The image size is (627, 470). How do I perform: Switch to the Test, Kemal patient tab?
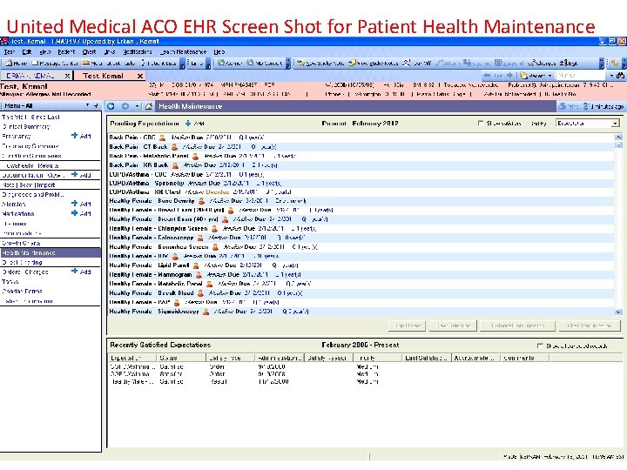pos(106,76)
